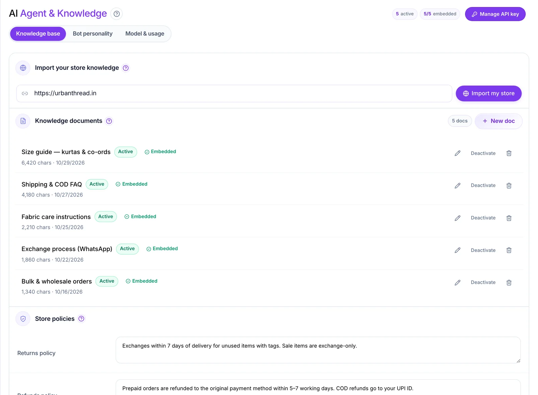Select the Size guide — kurtas & co-ords title

coord(66,152)
